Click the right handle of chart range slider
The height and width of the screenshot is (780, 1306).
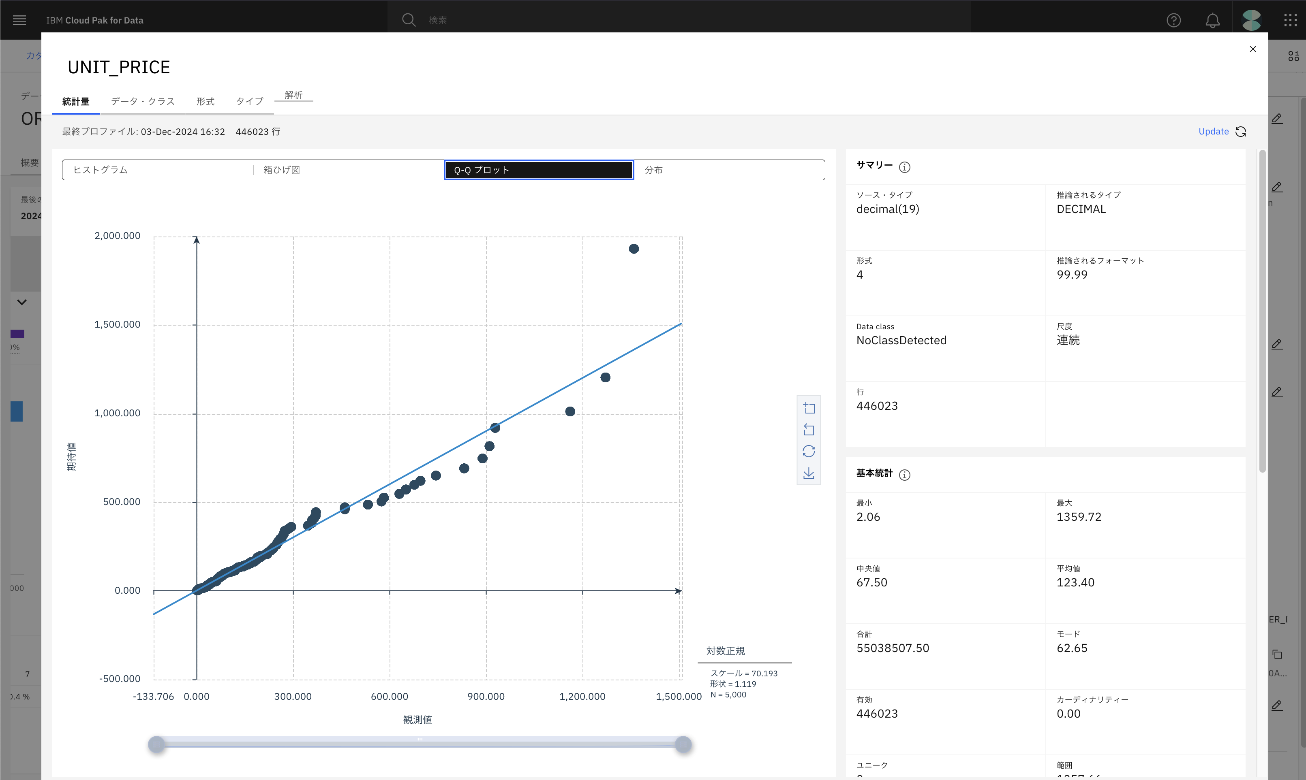click(x=683, y=744)
